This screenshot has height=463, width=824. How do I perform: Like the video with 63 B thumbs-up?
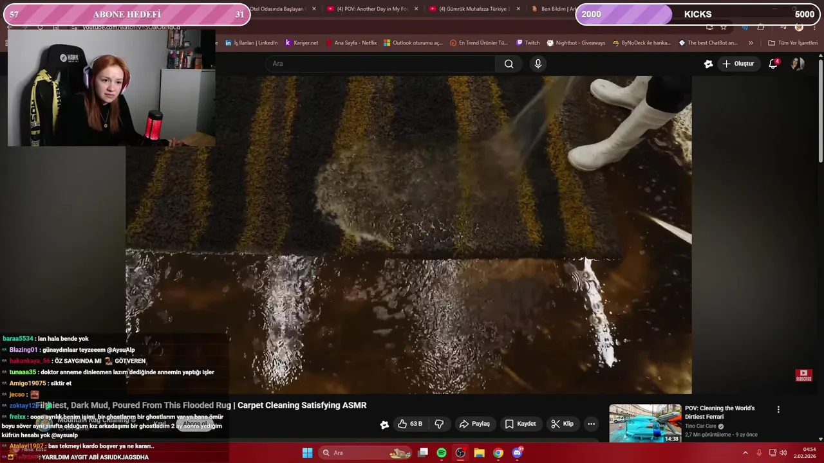tap(411, 424)
